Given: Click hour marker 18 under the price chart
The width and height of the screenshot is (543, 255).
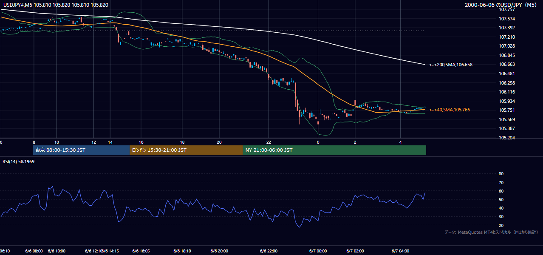Looking at the screenshot, I should [x=182, y=142].
